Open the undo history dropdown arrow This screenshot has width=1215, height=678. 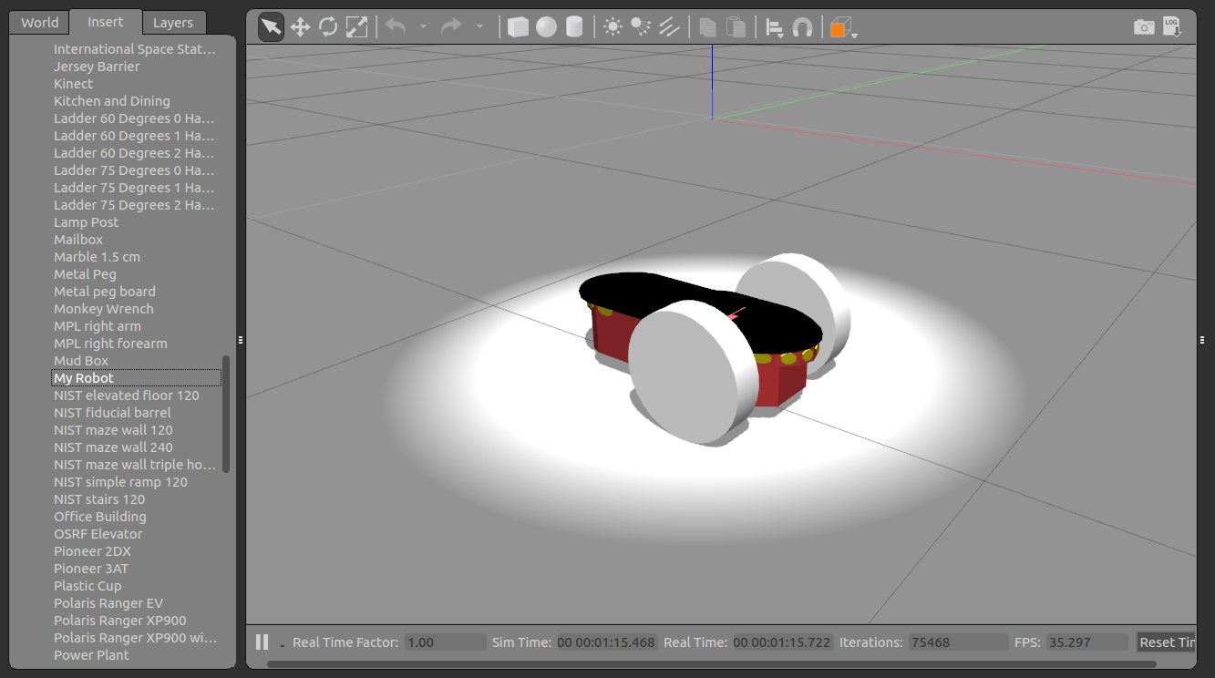pos(423,27)
